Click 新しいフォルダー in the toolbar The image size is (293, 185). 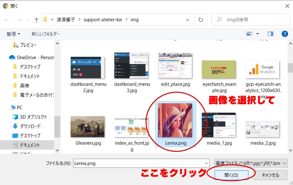46,34
